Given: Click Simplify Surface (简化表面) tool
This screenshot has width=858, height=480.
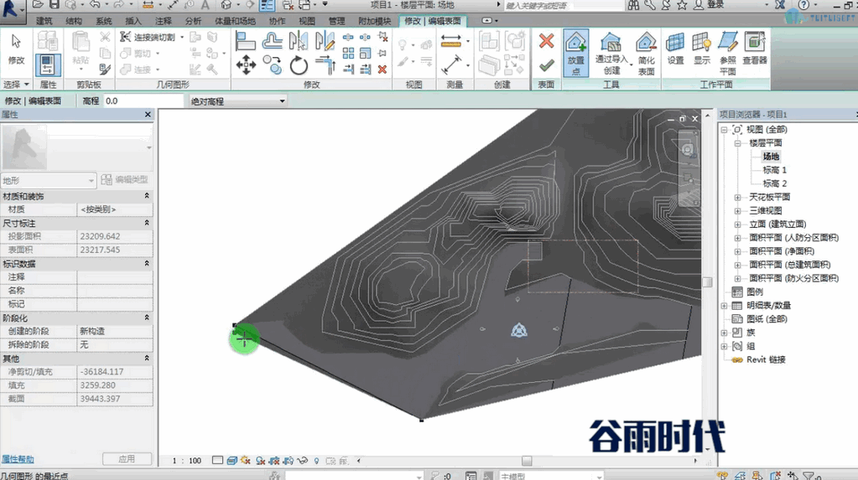Looking at the screenshot, I should [646, 53].
